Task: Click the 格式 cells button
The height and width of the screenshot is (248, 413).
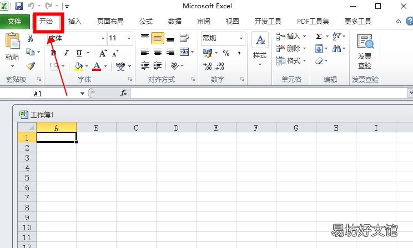Action: (x=291, y=61)
